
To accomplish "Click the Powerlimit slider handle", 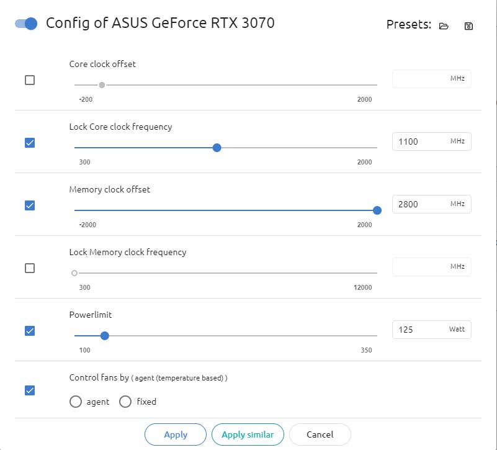I will point(105,336).
